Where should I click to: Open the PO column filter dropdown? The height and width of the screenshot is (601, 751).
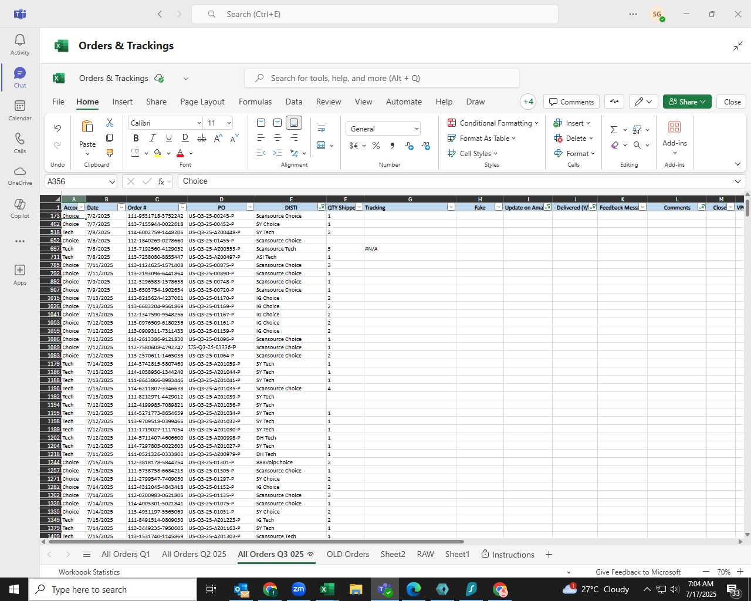pyautogui.click(x=250, y=207)
